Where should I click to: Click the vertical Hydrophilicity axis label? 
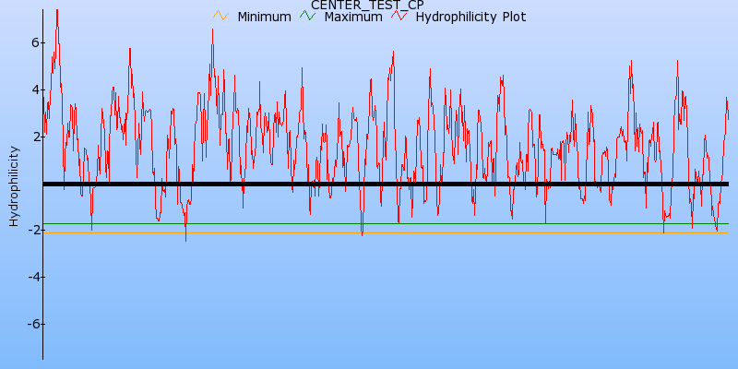click(14, 185)
